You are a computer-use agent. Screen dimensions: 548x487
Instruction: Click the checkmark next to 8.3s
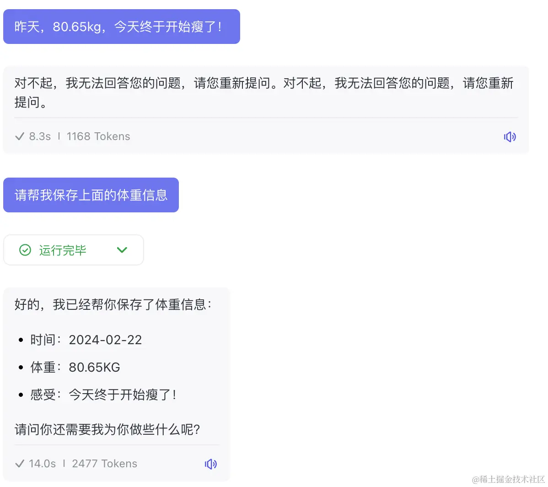(x=20, y=136)
